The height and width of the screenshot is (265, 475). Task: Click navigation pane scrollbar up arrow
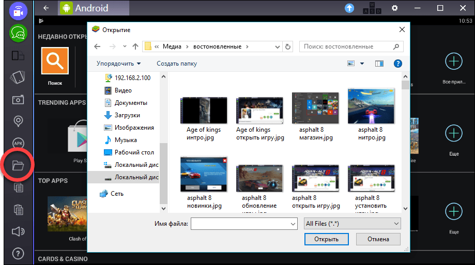click(x=163, y=76)
